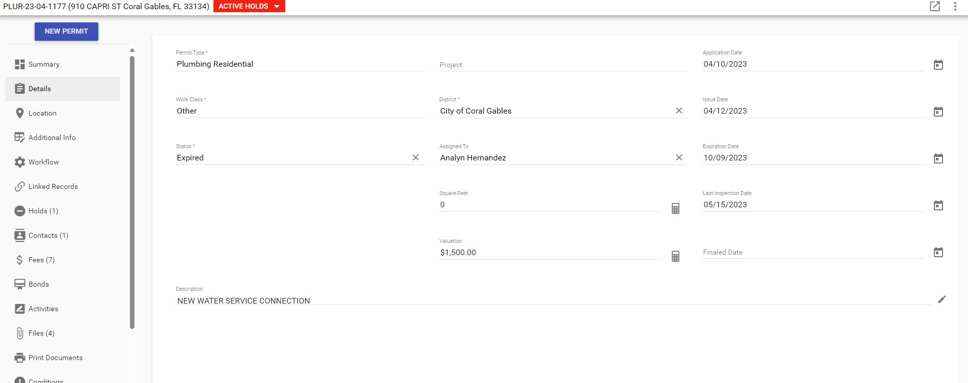Open the Work Class selection field
The height and width of the screenshot is (383, 968).
point(300,111)
